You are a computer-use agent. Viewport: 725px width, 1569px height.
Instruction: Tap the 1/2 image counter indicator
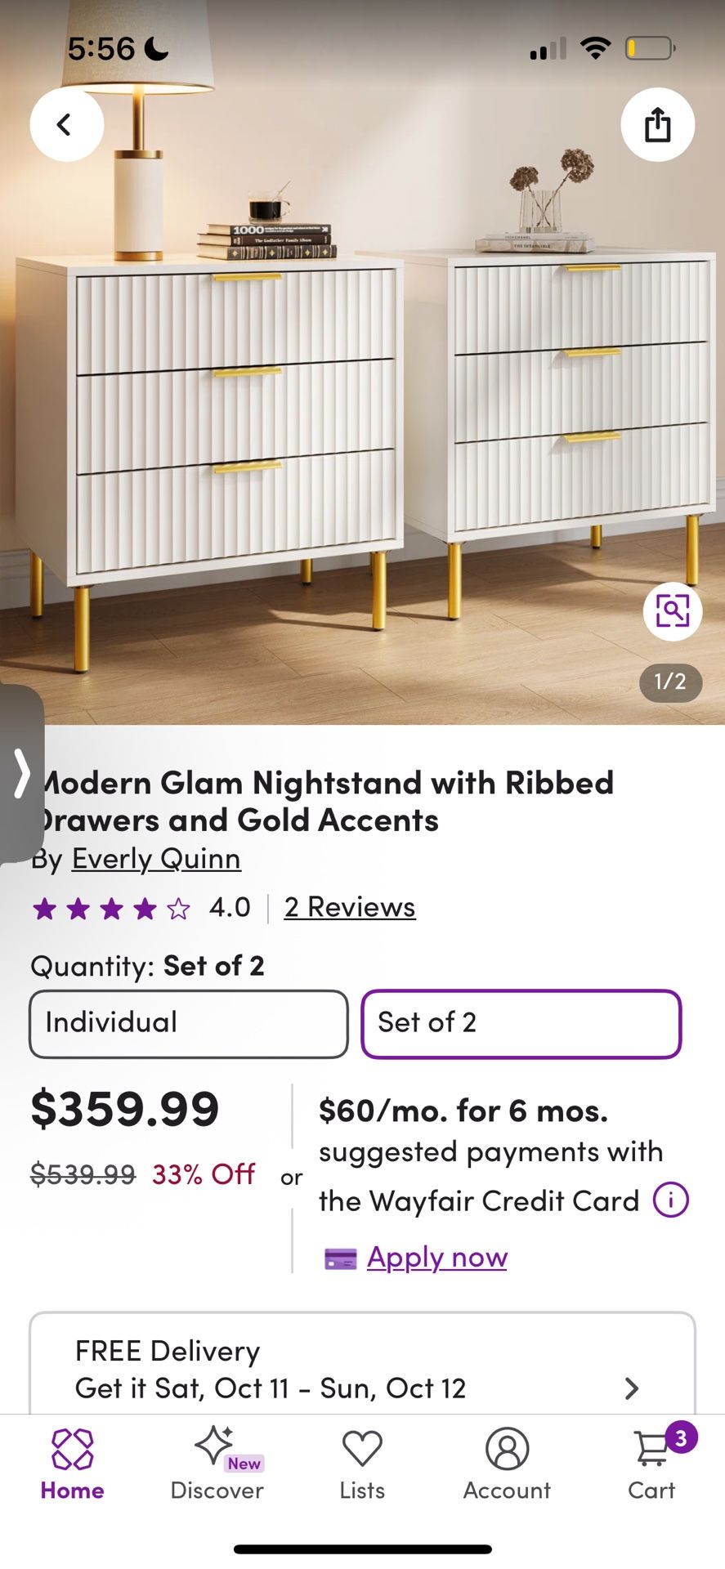click(x=669, y=684)
